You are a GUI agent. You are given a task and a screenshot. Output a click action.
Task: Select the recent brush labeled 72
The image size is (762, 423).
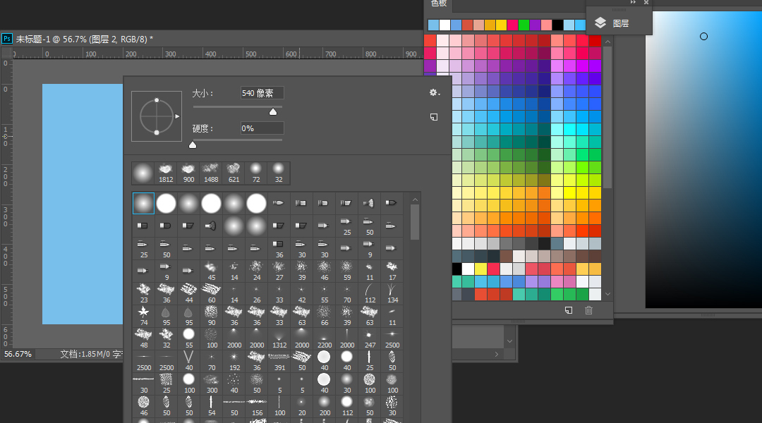256,173
